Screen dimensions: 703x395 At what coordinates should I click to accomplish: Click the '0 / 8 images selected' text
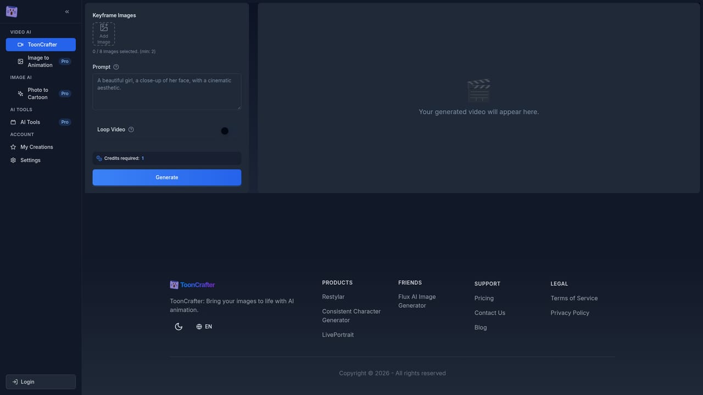tap(124, 52)
